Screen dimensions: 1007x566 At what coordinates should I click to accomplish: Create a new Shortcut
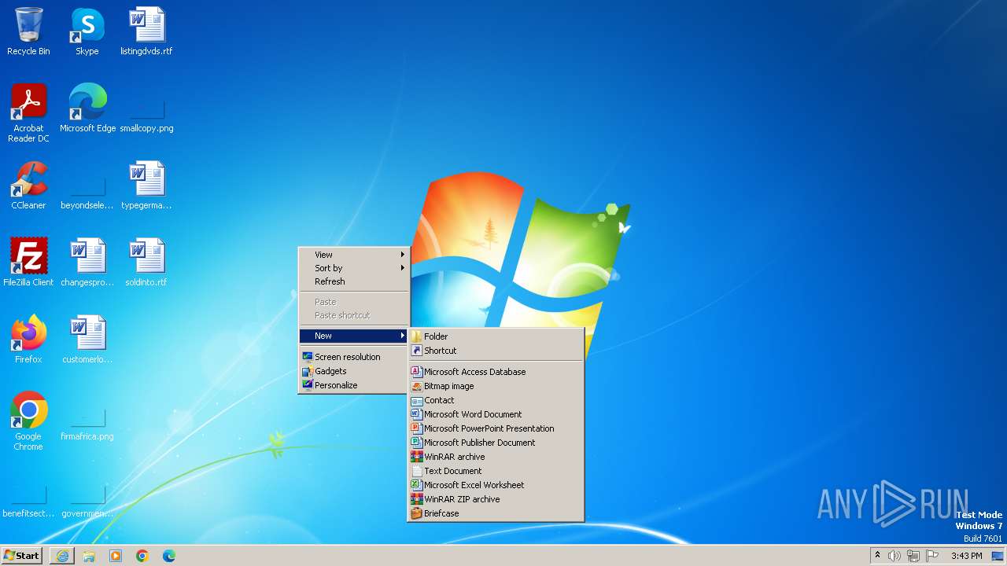(x=496, y=351)
